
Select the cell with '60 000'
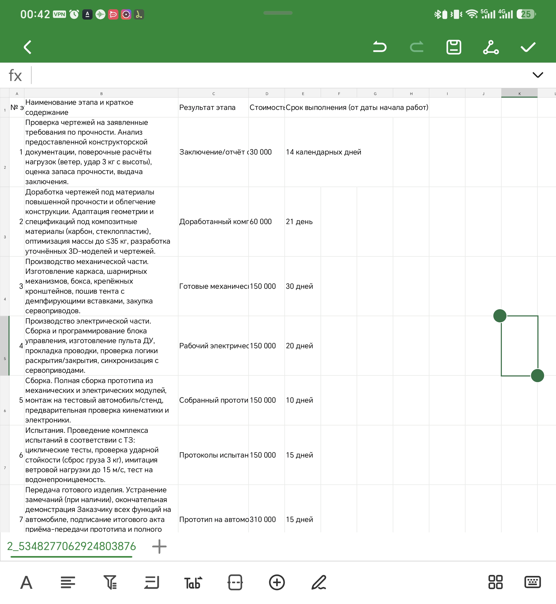(267, 222)
